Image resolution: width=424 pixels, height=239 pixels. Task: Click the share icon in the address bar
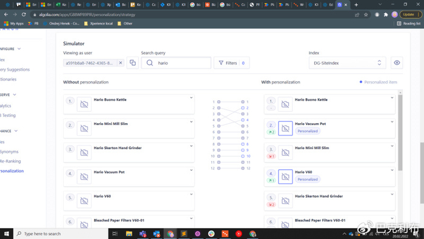coord(357,15)
